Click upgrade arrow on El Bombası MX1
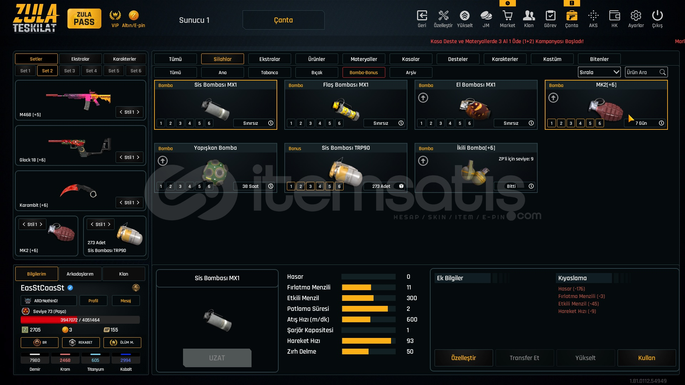Screen dimensions: 685x385 coord(423,98)
